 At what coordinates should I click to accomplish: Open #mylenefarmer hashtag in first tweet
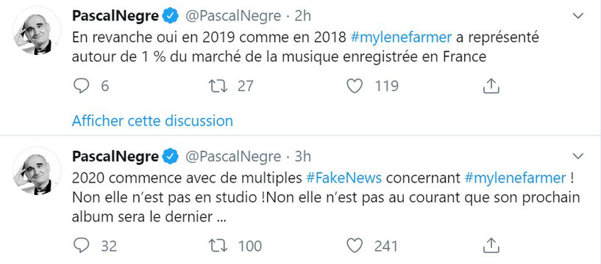coord(402,38)
